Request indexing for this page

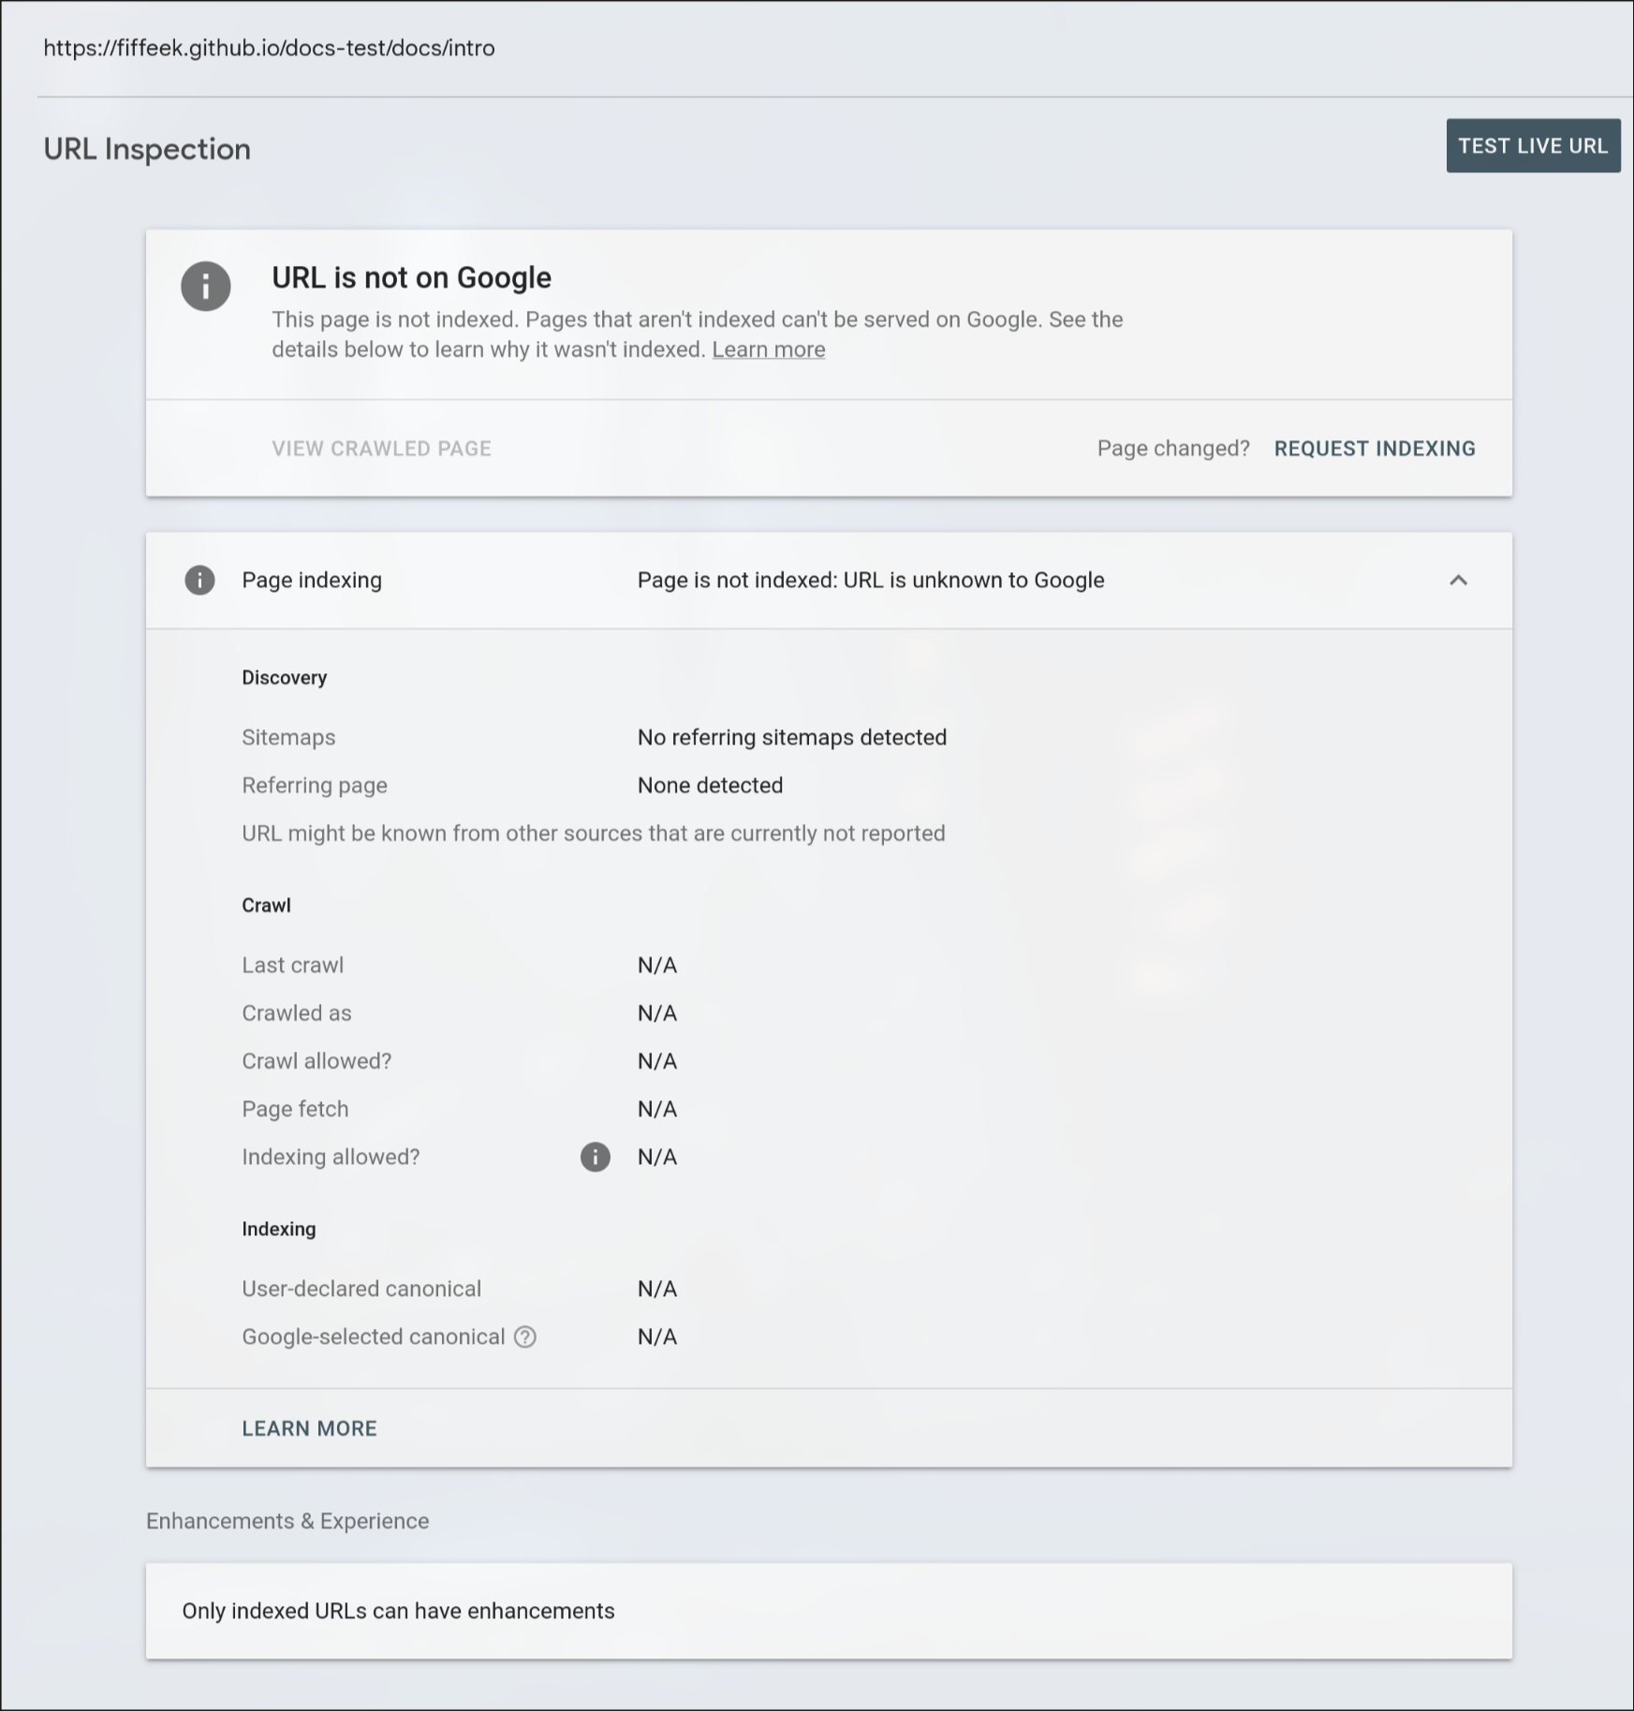pos(1374,449)
